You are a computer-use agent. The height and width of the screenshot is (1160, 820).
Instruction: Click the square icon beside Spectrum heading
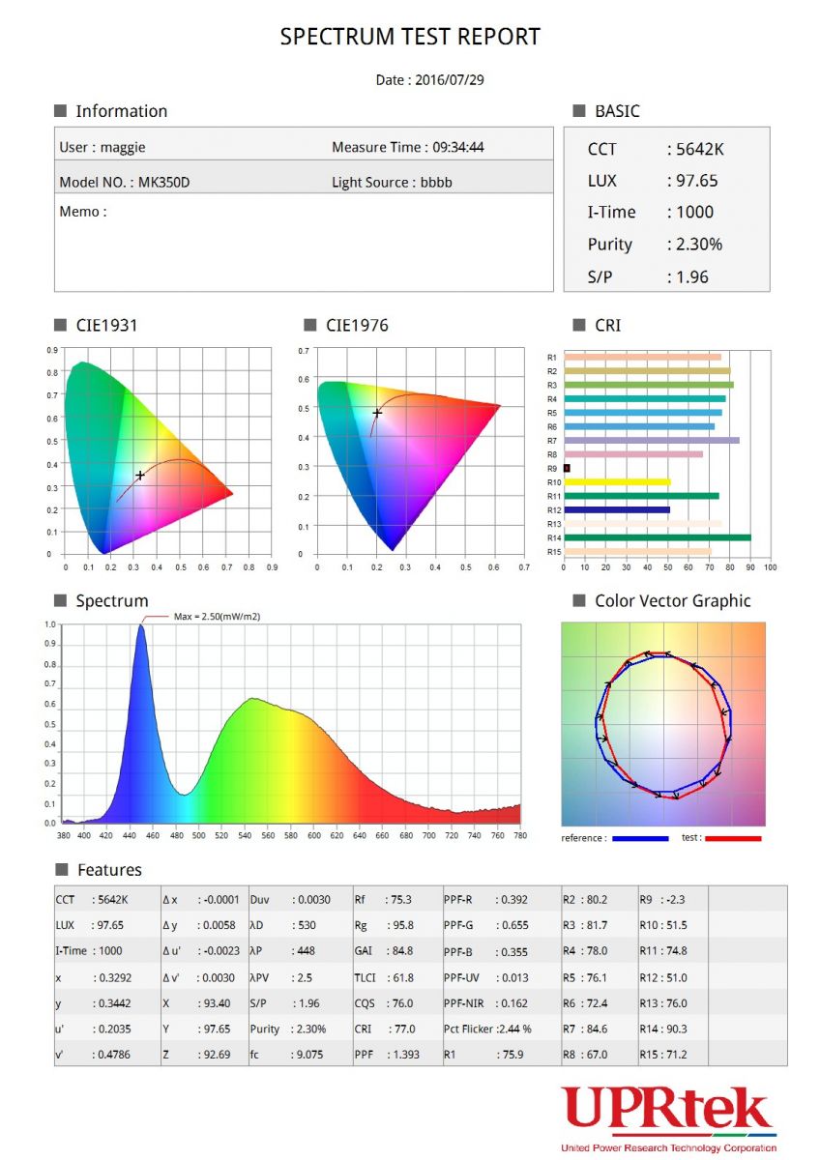pyautogui.click(x=60, y=601)
